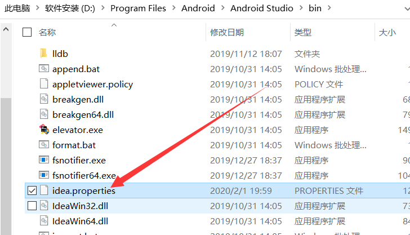
Task: Select the IdeaWin64.dll file icon
Action: 44,220
